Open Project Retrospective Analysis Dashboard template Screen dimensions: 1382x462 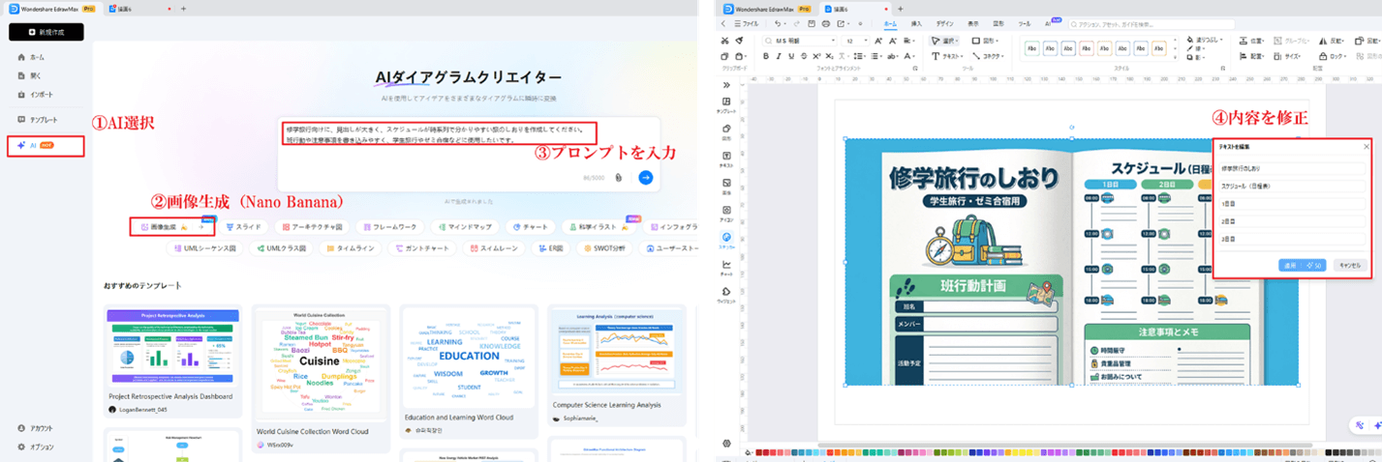[x=172, y=361]
